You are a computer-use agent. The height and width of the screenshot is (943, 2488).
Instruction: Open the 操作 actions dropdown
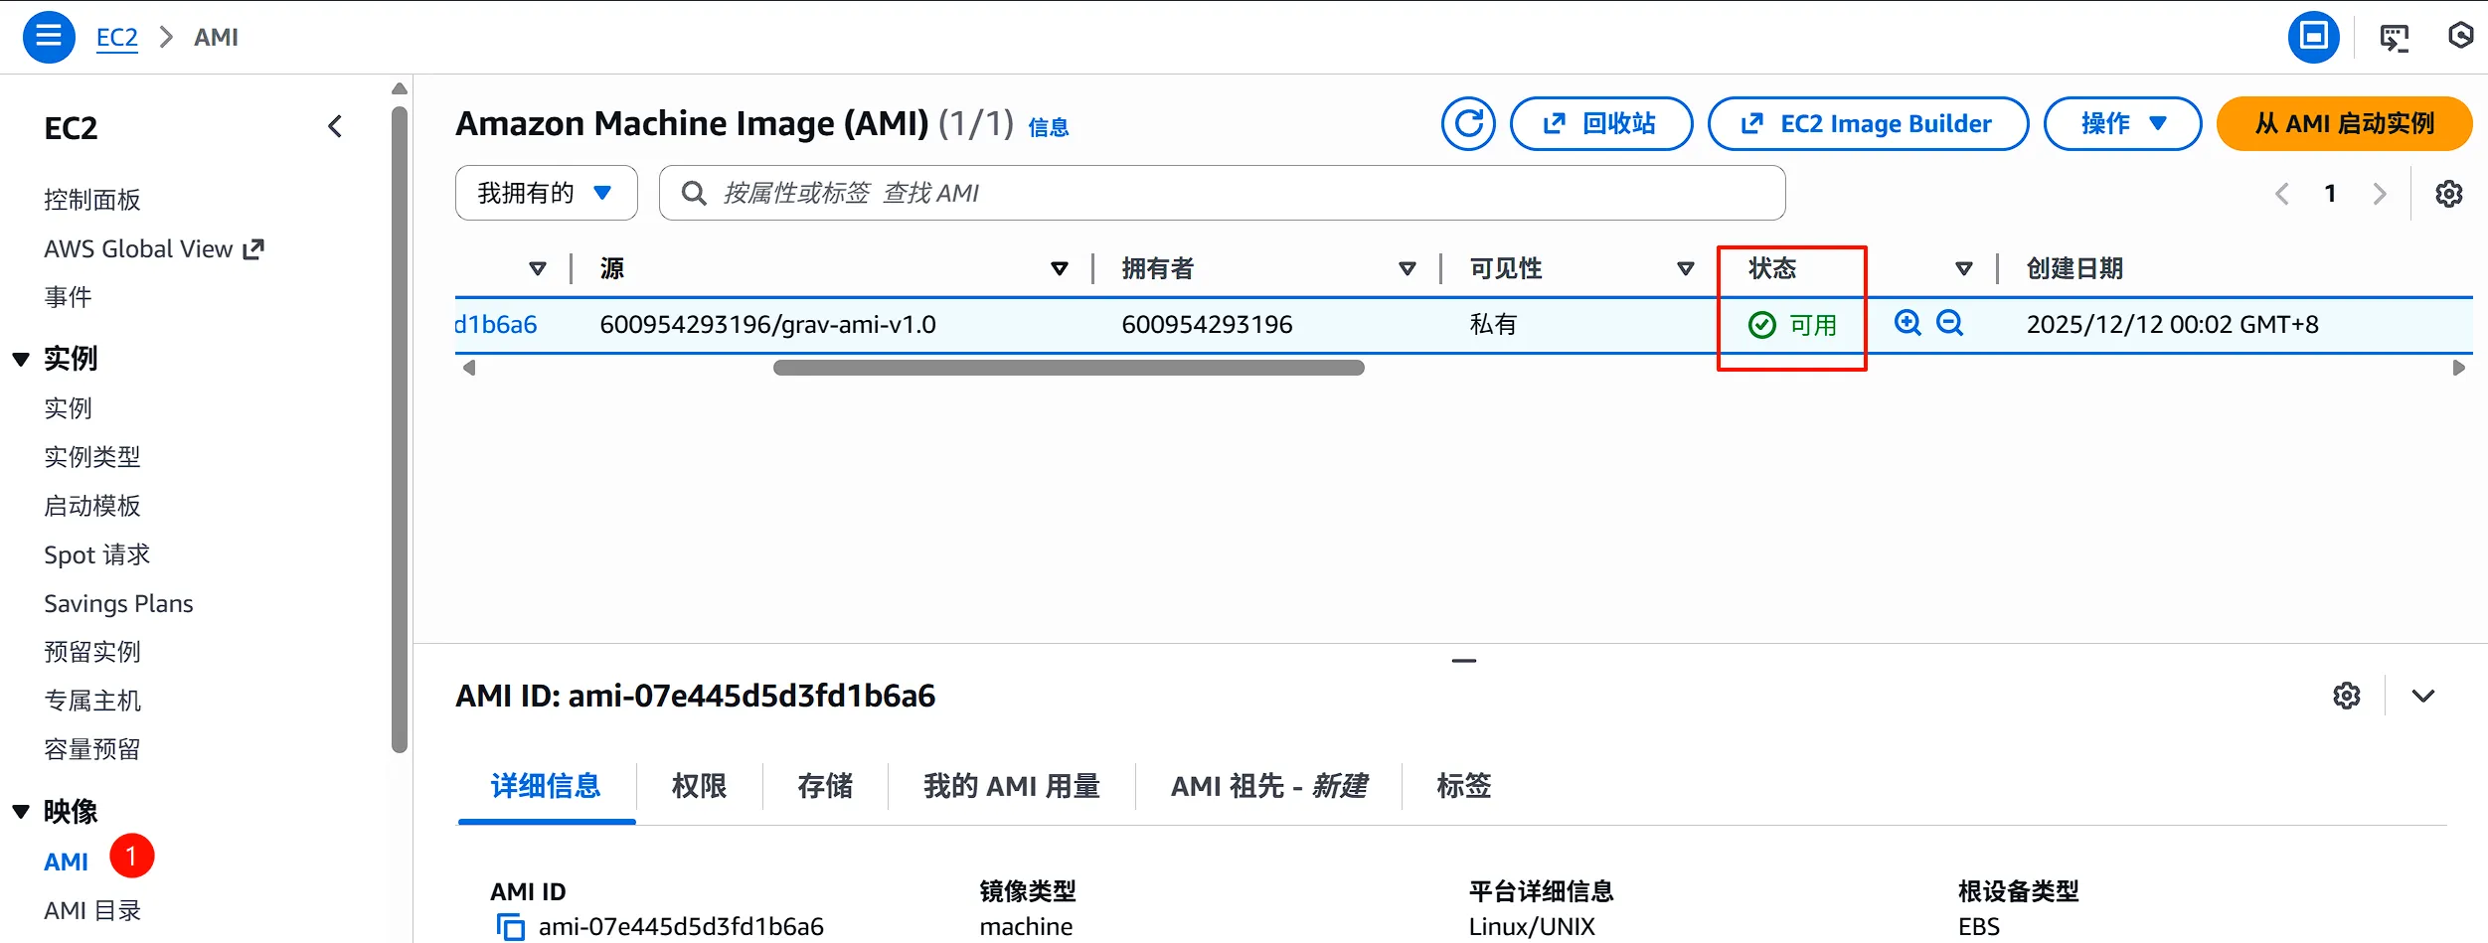click(x=2121, y=123)
